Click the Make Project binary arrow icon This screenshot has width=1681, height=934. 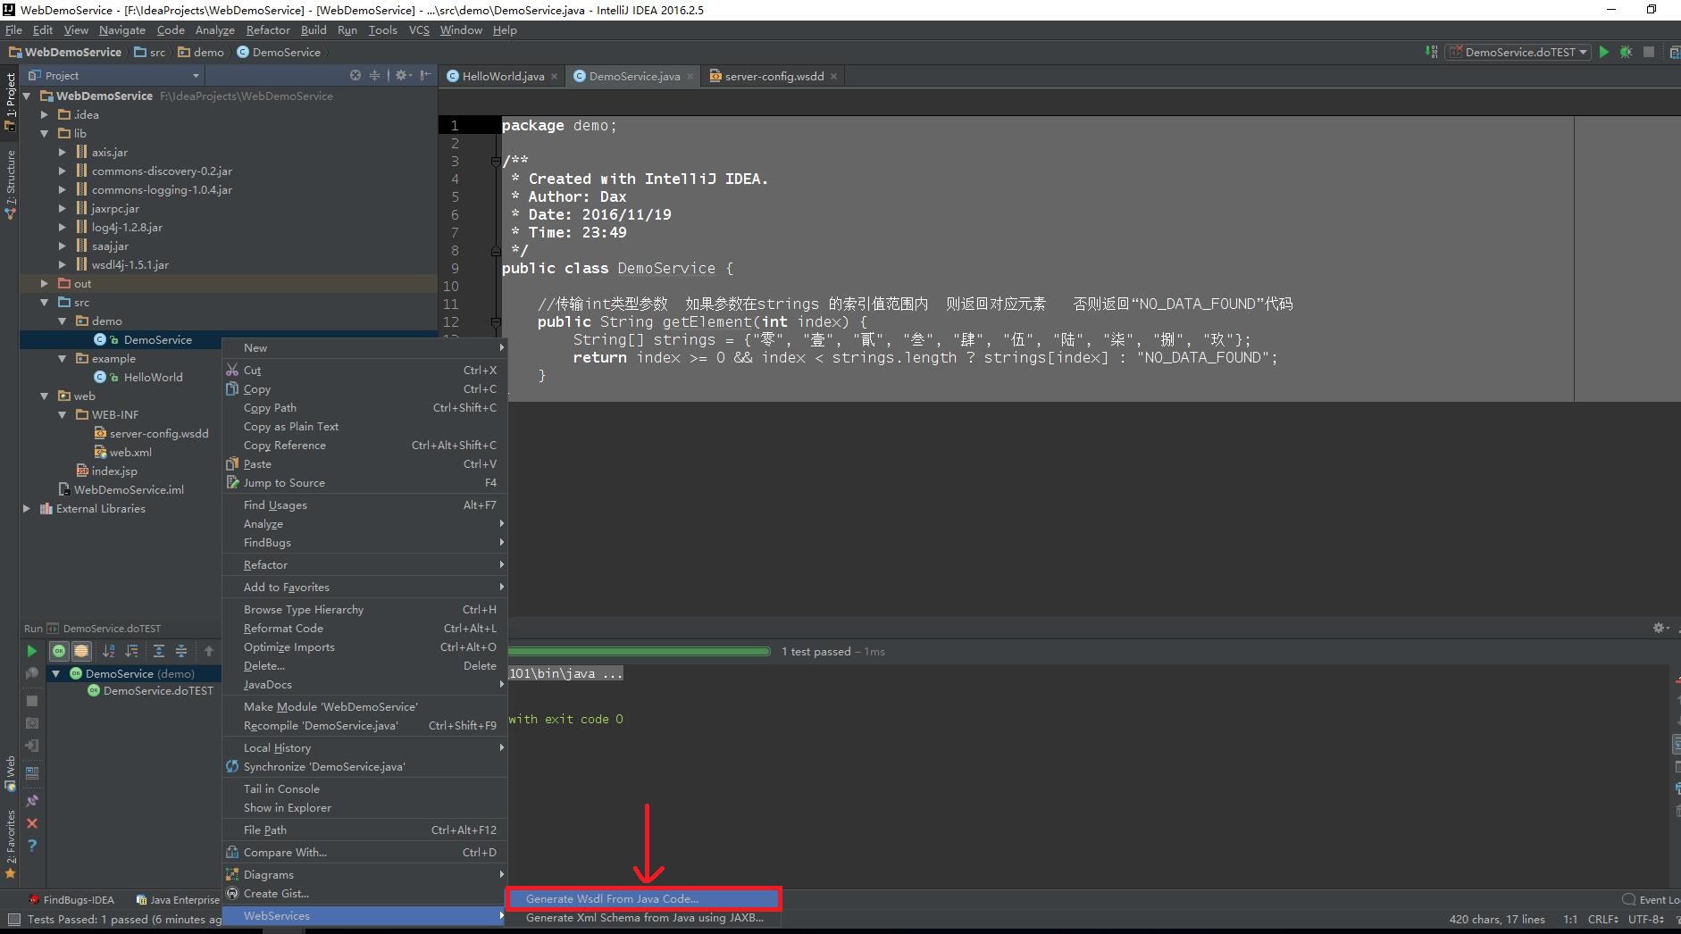(1431, 52)
